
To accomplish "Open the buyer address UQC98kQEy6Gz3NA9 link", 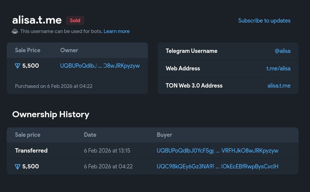I will coord(217,166).
